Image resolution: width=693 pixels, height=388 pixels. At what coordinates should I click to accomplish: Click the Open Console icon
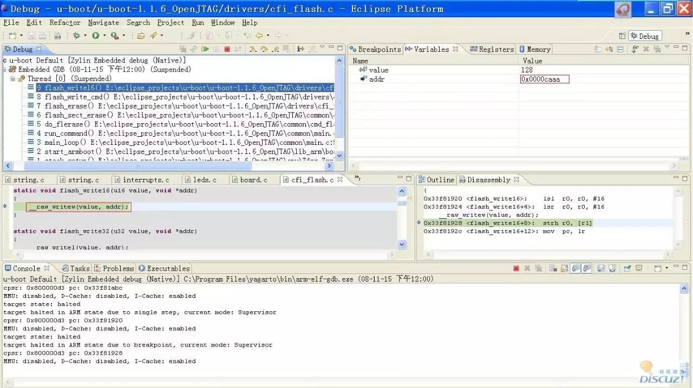click(x=658, y=268)
